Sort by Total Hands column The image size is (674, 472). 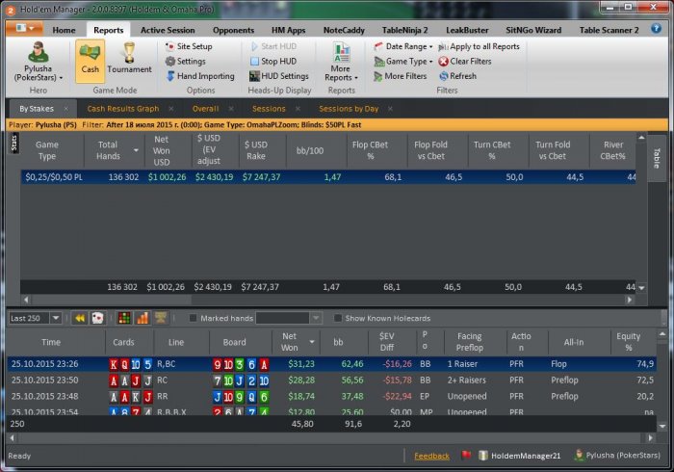point(113,150)
